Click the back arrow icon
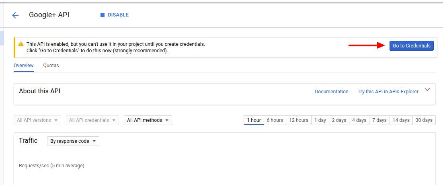 (x=15, y=15)
